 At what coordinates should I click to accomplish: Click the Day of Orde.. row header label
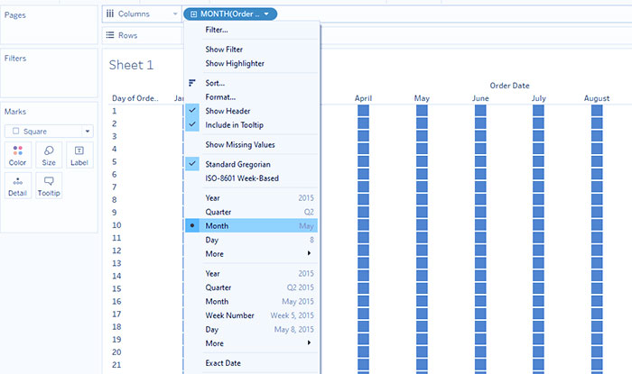[135, 98]
